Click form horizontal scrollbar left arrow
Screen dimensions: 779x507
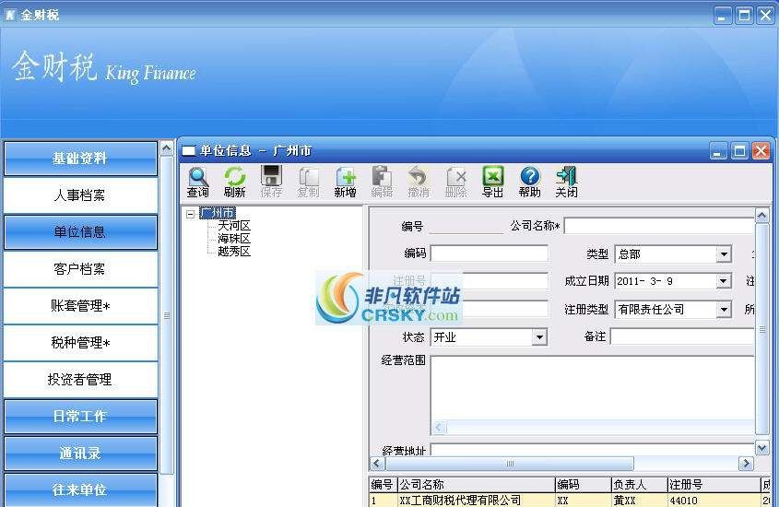tap(377, 464)
